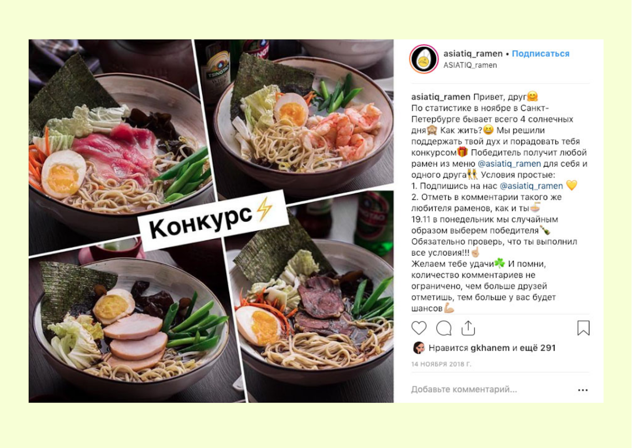
Task: Click the Конкурс banner on photo
Action: coord(212,220)
